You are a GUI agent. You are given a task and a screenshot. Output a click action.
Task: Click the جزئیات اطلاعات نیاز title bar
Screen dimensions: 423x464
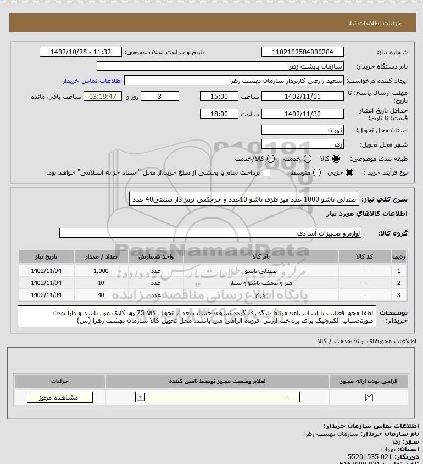(213, 23)
